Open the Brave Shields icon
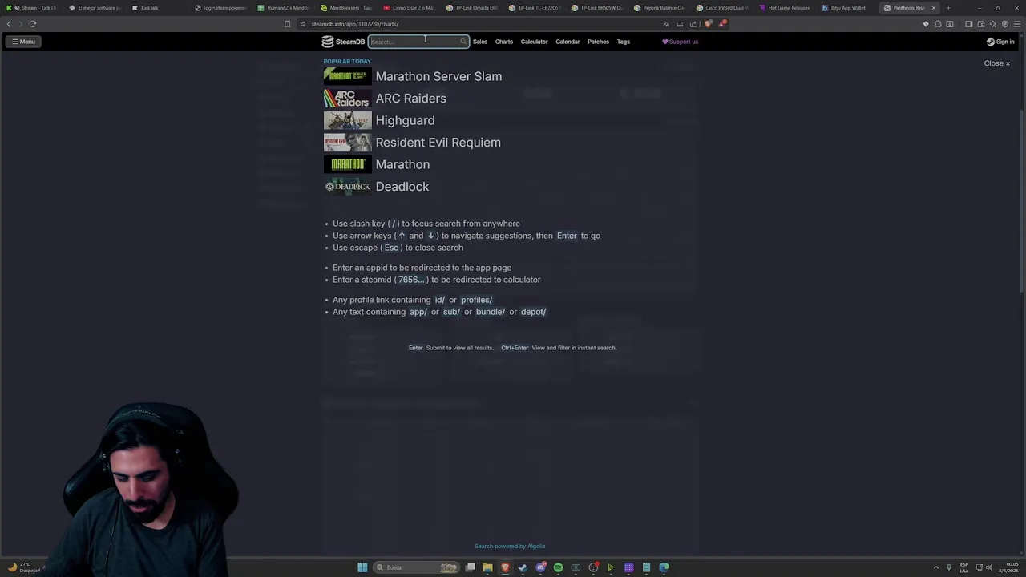Viewport: 1026px width, 577px height. click(708, 24)
